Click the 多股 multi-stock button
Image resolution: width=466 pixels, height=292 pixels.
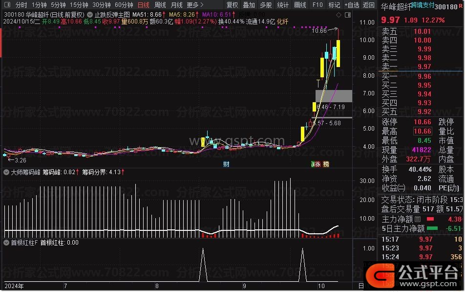pyautogui.click(x=266, y=5)
